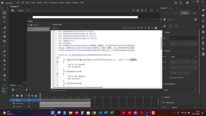
Task: Collapse the Color Effects section
Action: [x=163, y=84]
